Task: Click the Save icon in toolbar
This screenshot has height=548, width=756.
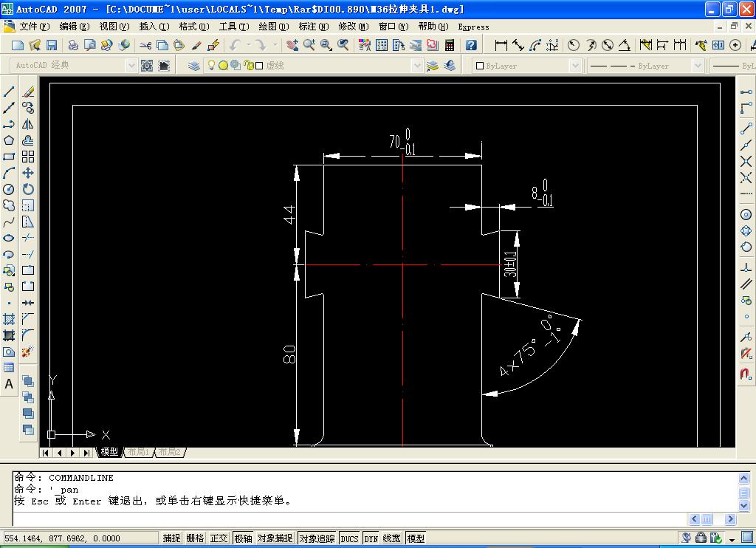Action: point(52,45)
